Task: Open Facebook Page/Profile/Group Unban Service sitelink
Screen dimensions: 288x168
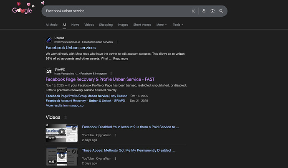Action: pos(86,96)
